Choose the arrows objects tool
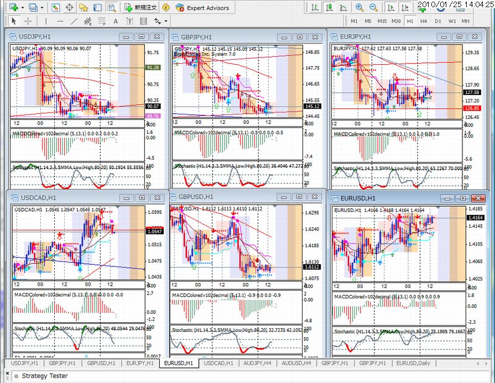The width and height of the screenshot is (495, 383). pyautogui.click(x=158, y=21)
